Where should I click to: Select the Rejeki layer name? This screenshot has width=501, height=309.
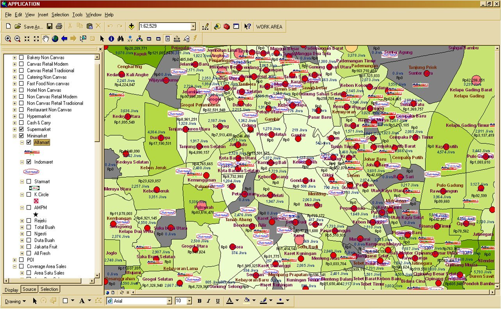point(40,221)
